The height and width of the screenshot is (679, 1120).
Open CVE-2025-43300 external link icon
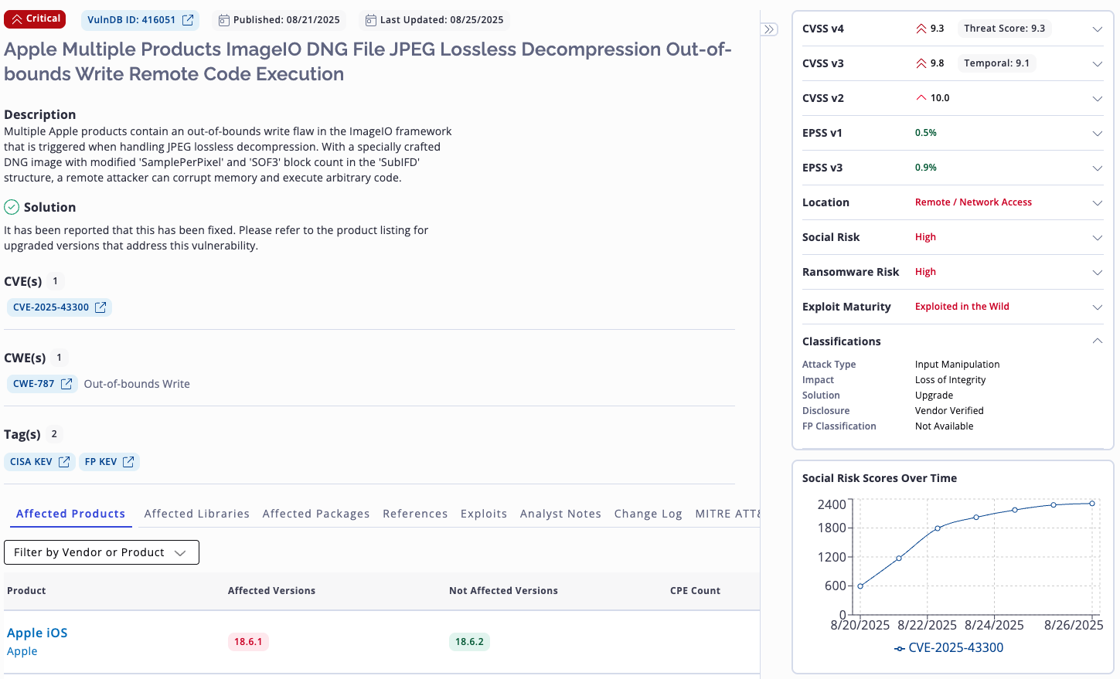tap(100, 307)
